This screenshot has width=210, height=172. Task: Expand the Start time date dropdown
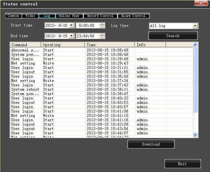(x=71, y=25)
